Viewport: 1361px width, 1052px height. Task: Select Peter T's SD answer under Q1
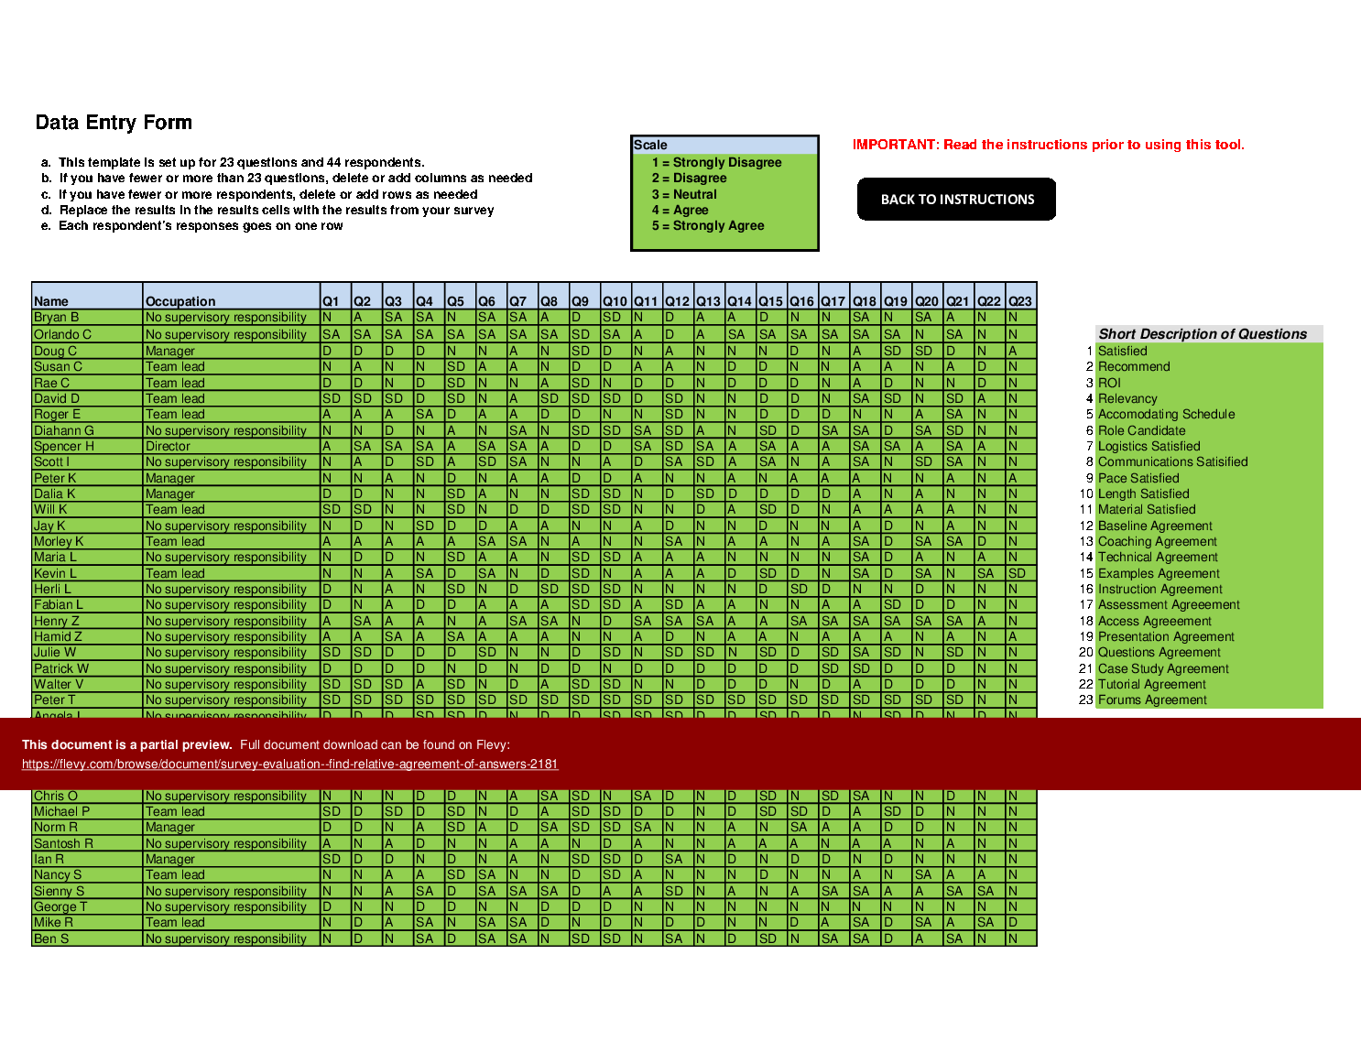[x=332, y=700]
